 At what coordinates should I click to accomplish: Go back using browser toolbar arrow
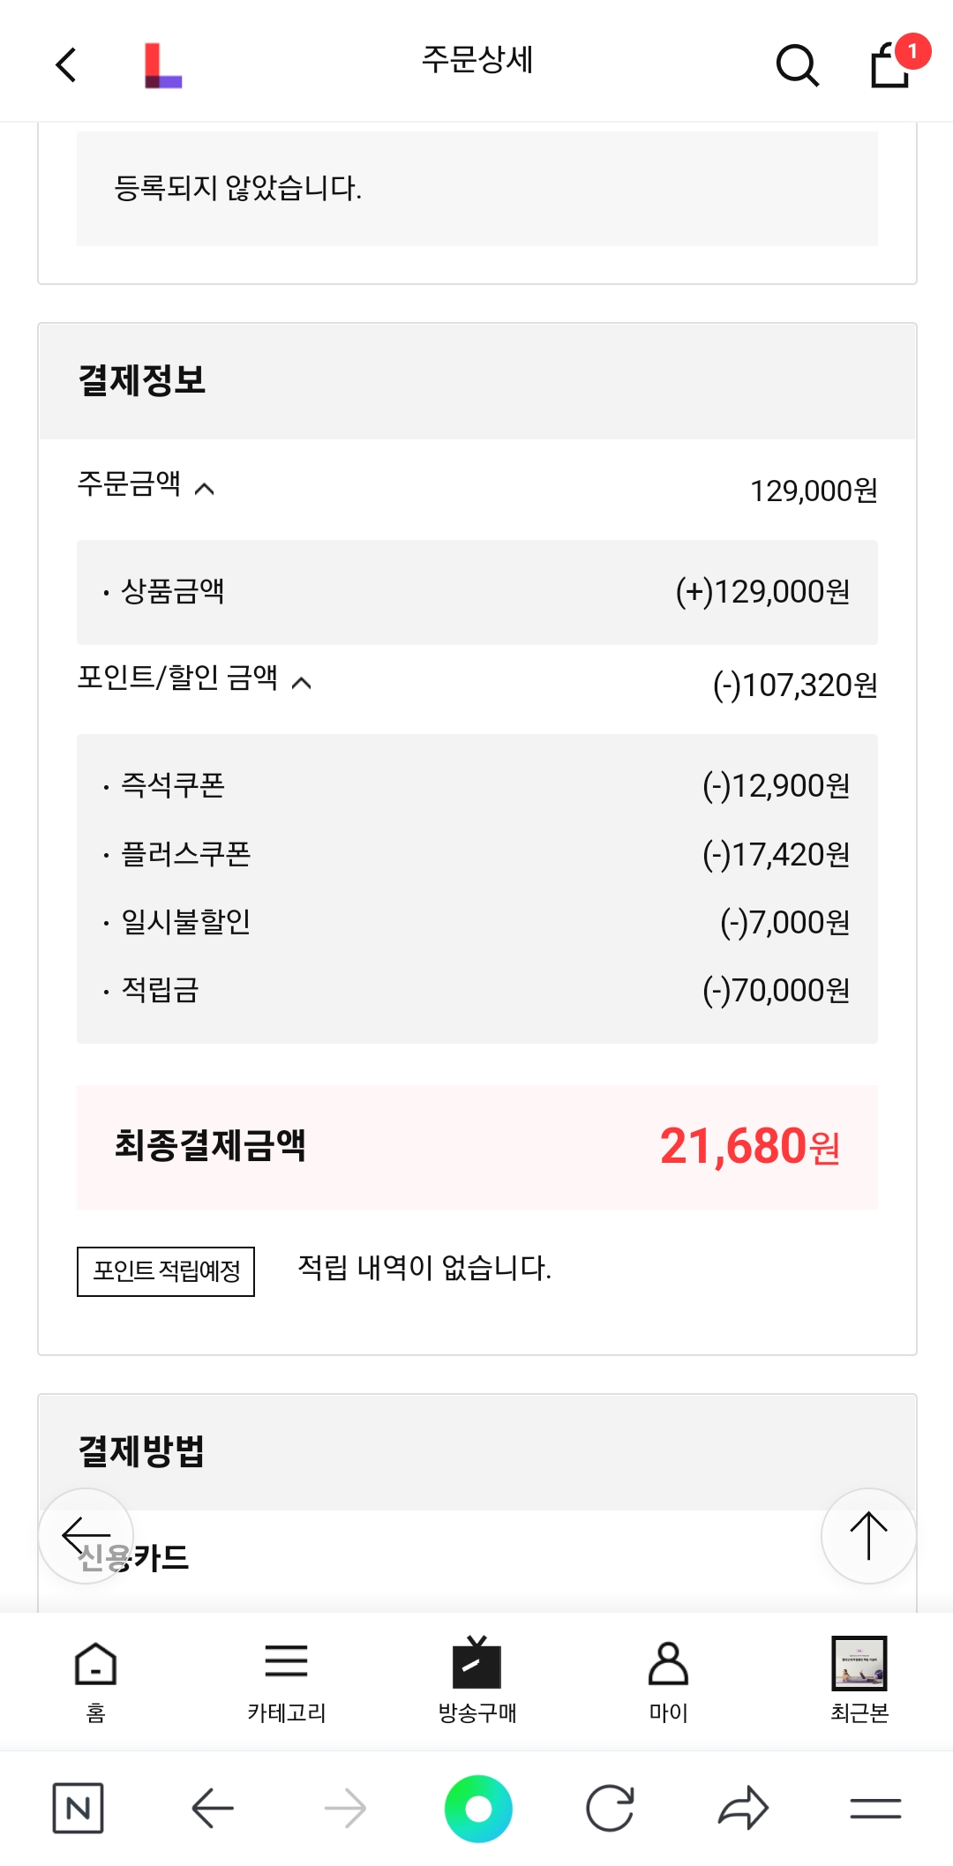(x=213, y=1808)
